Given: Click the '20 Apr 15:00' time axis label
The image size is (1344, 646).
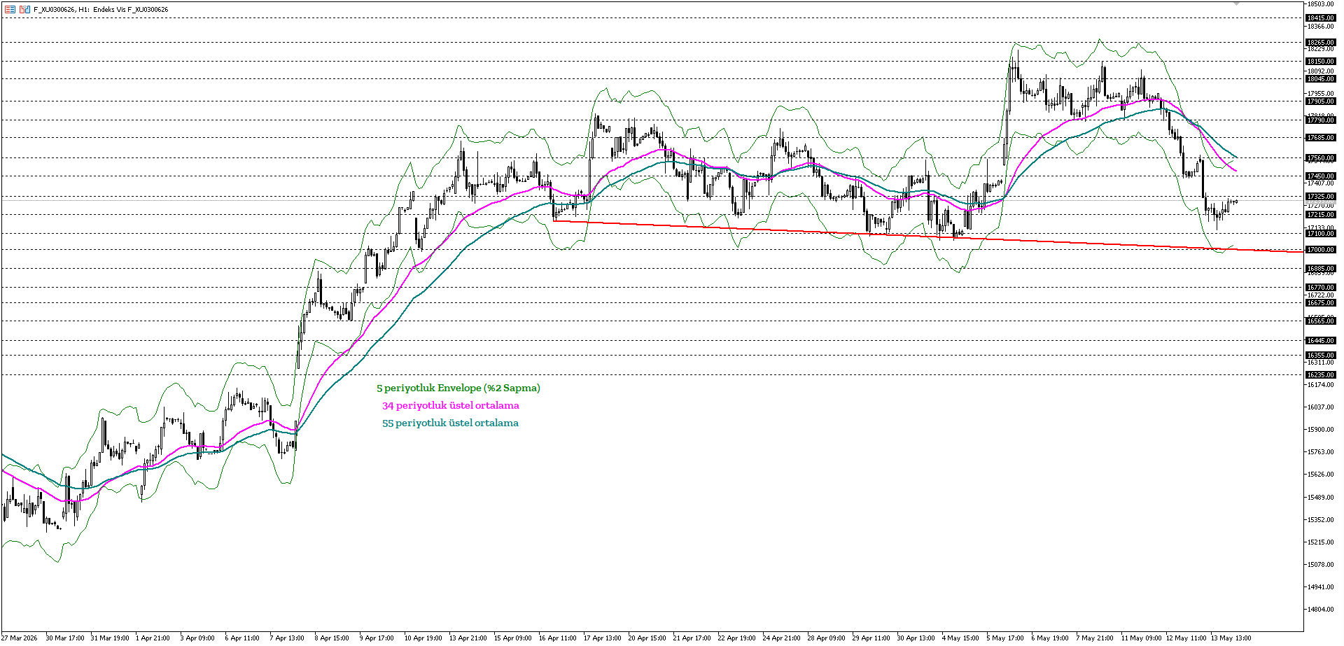Looking at the screenshot, I should [x=647, y=638].
